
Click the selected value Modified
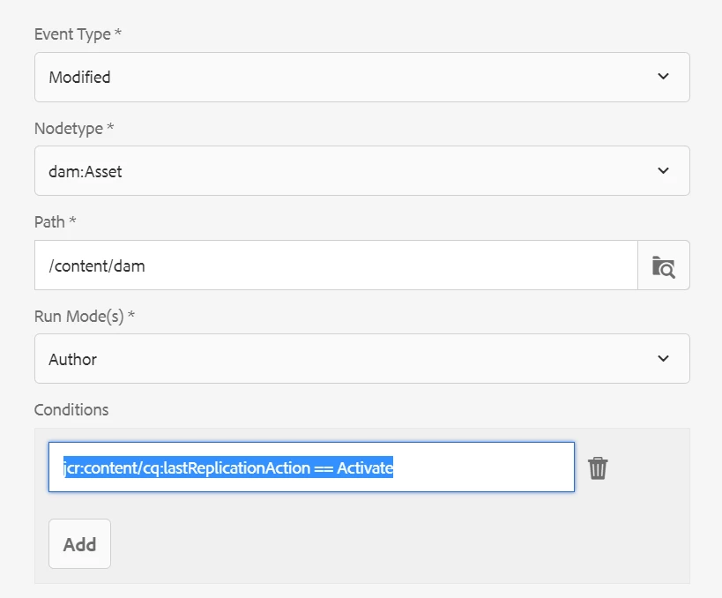click(x=80, y=78)
